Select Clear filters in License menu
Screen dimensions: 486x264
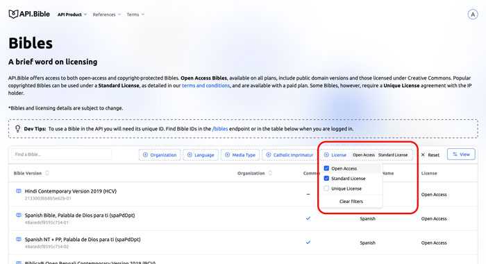point(351,202)
